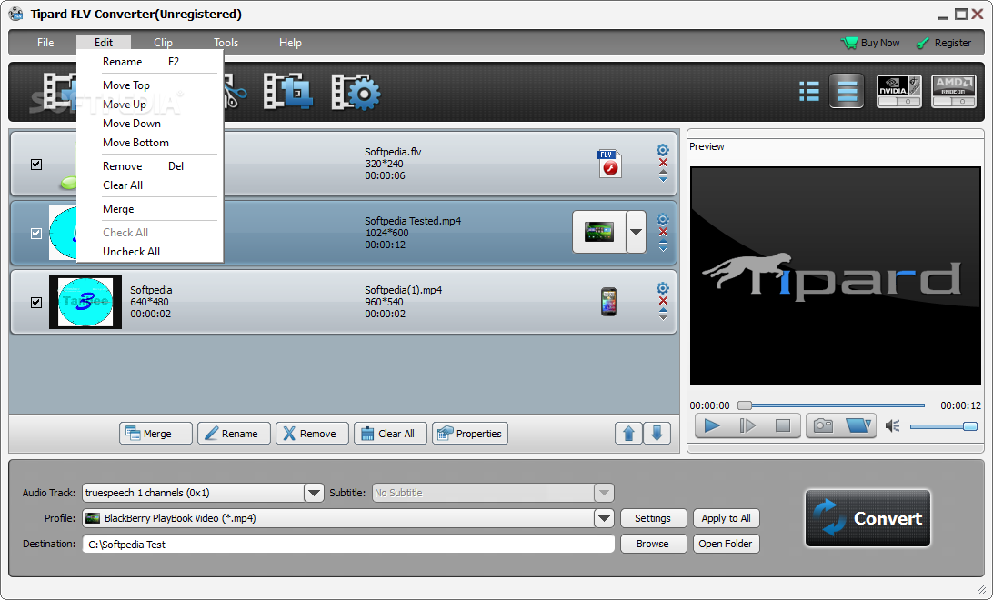The image size is (993, 600).
Task: Move selected item up with blue arrow
Action: pos(629,434)
